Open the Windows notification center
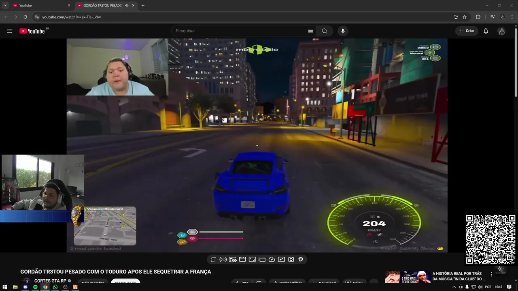Image resolution: width=518 pixels, height=291 pixels. click(509, 287)
